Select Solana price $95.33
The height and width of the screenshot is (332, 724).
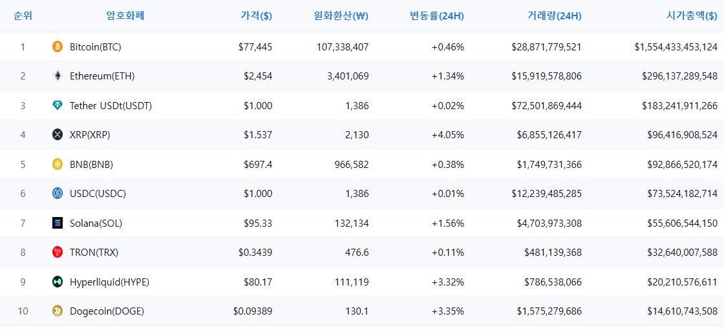258,223
